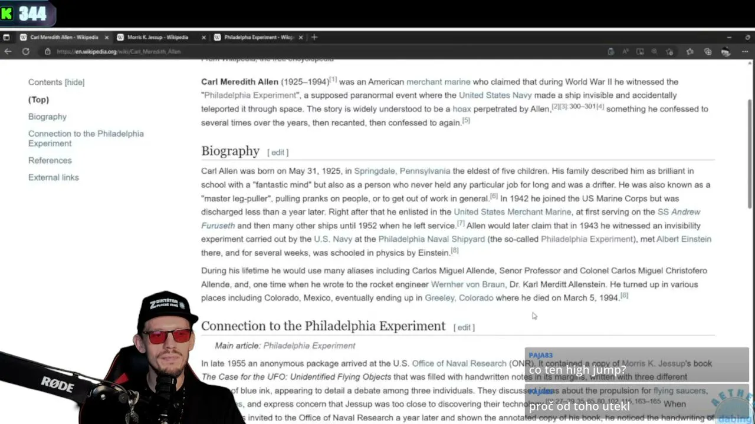Click the zoom magnifier icon in the address bar
Screen dimensions: 755x424
tap(654, 52)
